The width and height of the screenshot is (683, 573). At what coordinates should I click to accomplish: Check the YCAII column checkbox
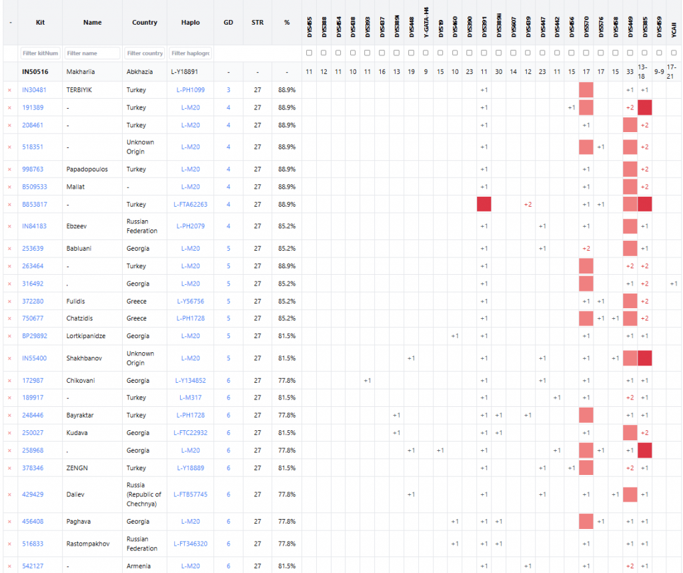pyautogui.click(x=674, y=53)
